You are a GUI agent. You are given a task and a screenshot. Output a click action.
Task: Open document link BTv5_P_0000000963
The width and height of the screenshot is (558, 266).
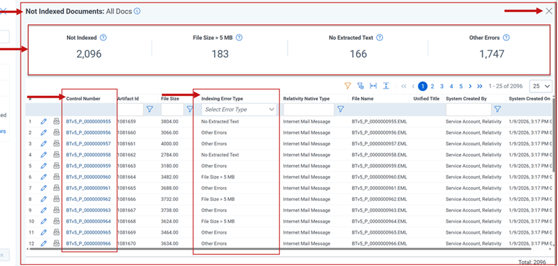[88, 210]
